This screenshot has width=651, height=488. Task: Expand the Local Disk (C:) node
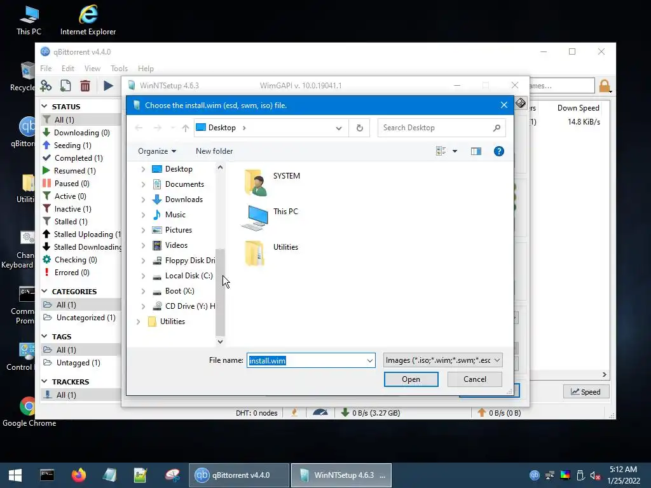pyautogui.click(x=143, y=276)
